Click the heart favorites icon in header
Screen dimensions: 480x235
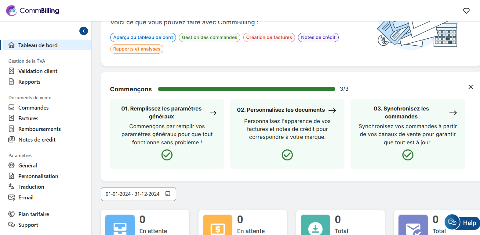[x=466, y=11]
